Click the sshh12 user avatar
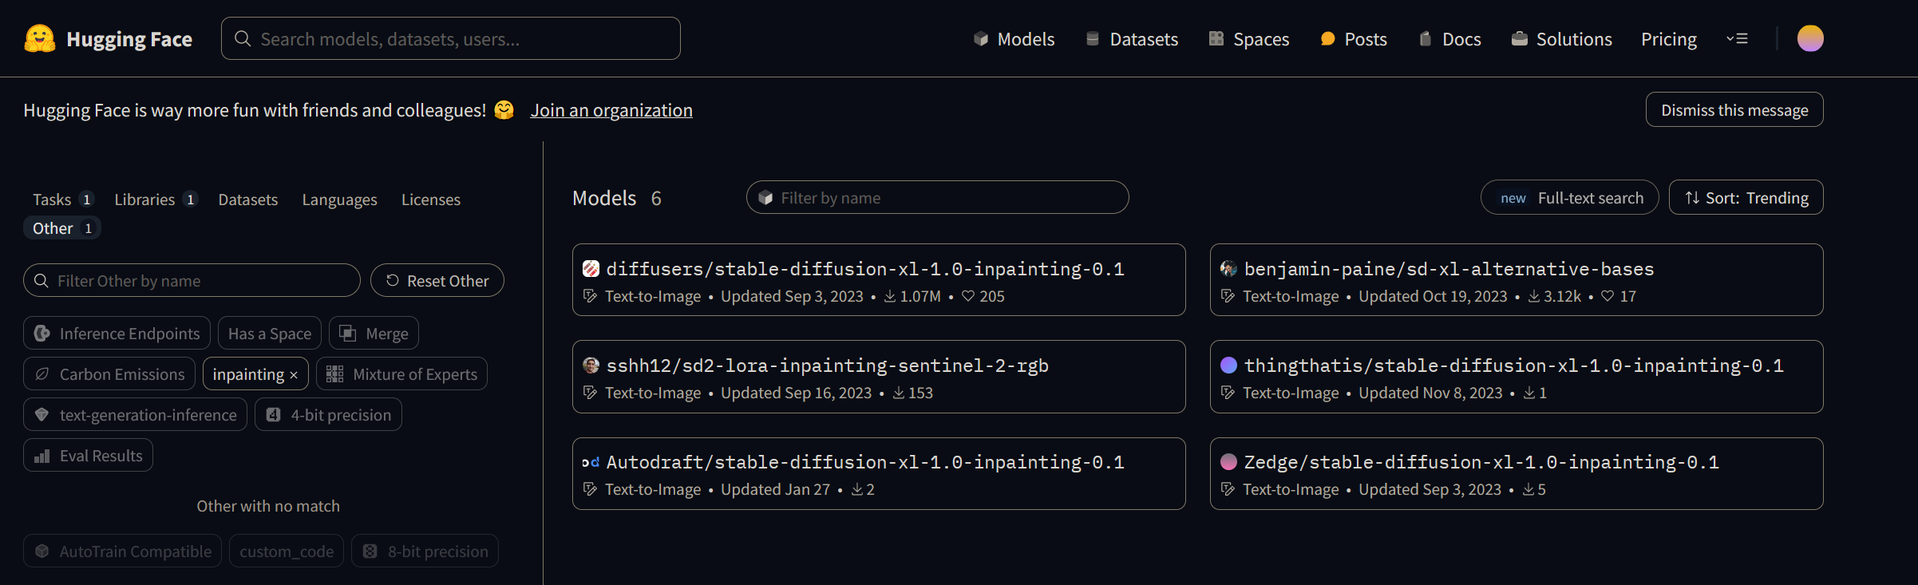This screenshot has height=585, width=1918. 591,366
